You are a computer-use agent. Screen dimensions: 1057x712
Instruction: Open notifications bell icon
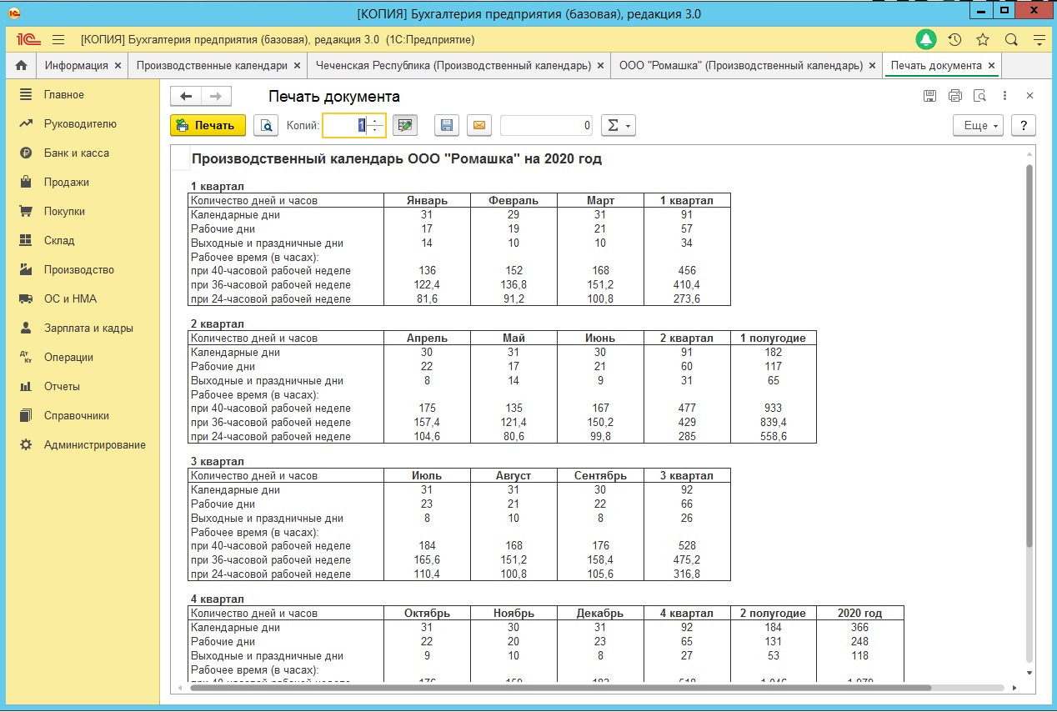(x=925, y=39)
